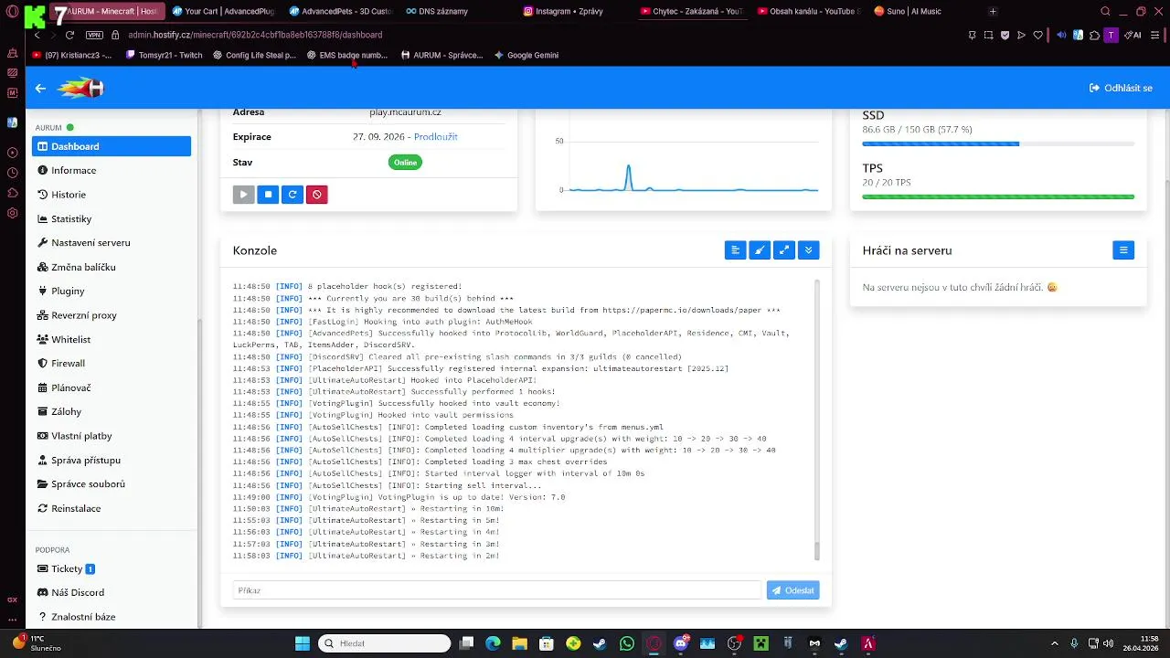Switch to Your Cart AdvancedPlugins browser tab
Viewport: 1170px width, 658px height.
pos(224,11)
